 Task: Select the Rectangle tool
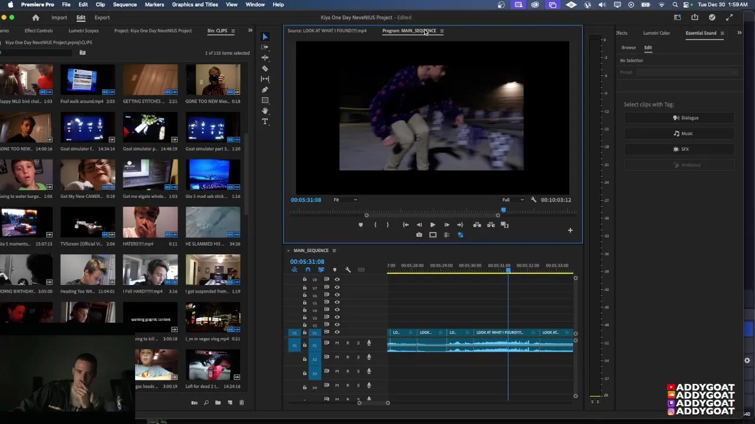(x=265, y=100)
